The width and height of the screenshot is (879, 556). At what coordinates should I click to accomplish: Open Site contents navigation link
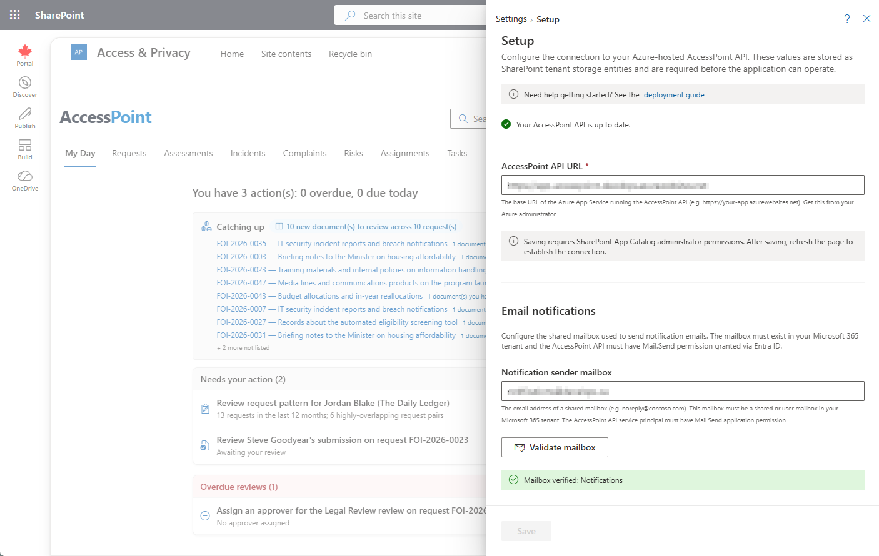(286, 54)
